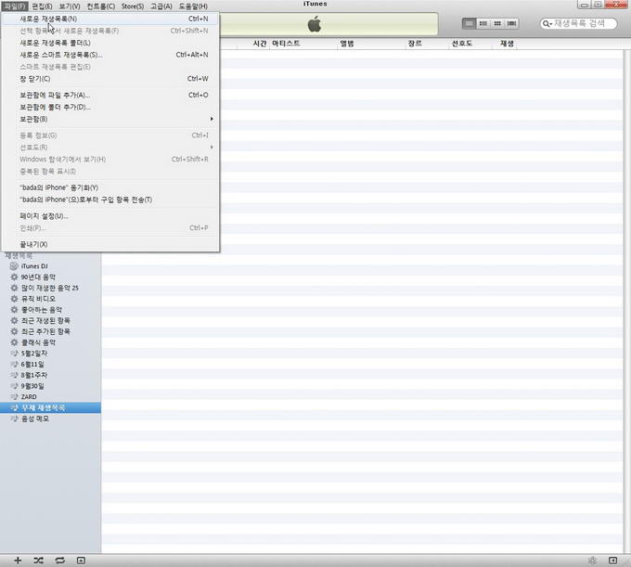The width and height of the screenshot is (631, 567).
Task: Toggle repeat icon in bottom bar
Action: click(60, 561)
